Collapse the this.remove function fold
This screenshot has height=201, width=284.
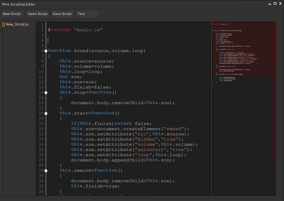pyautogui.click(x=46, y=171)
